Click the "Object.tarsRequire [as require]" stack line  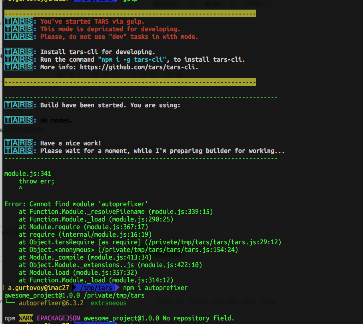pos(150,242)
